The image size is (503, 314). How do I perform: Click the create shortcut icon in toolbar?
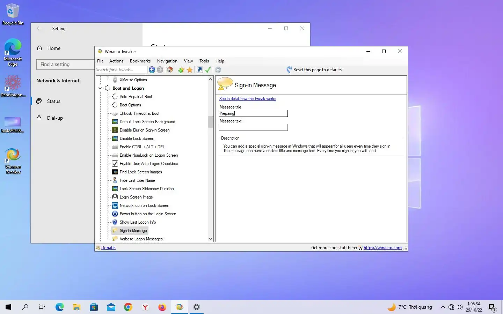click(x=200, y=70)
